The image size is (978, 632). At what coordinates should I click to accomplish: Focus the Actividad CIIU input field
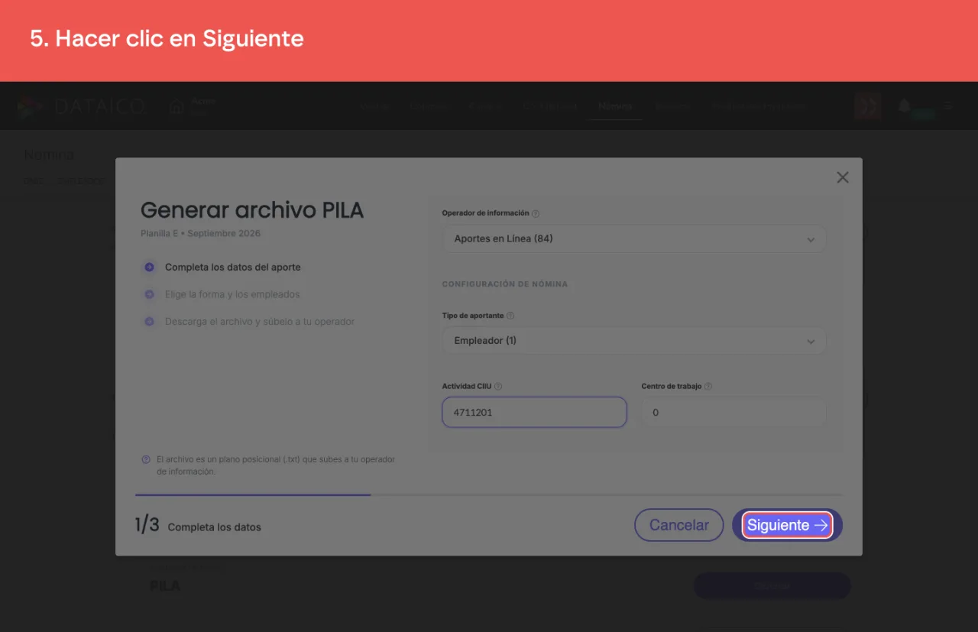click(534, 412)
